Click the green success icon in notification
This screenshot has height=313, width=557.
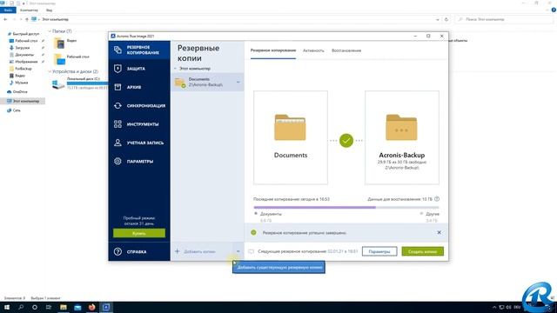[253, 232]
